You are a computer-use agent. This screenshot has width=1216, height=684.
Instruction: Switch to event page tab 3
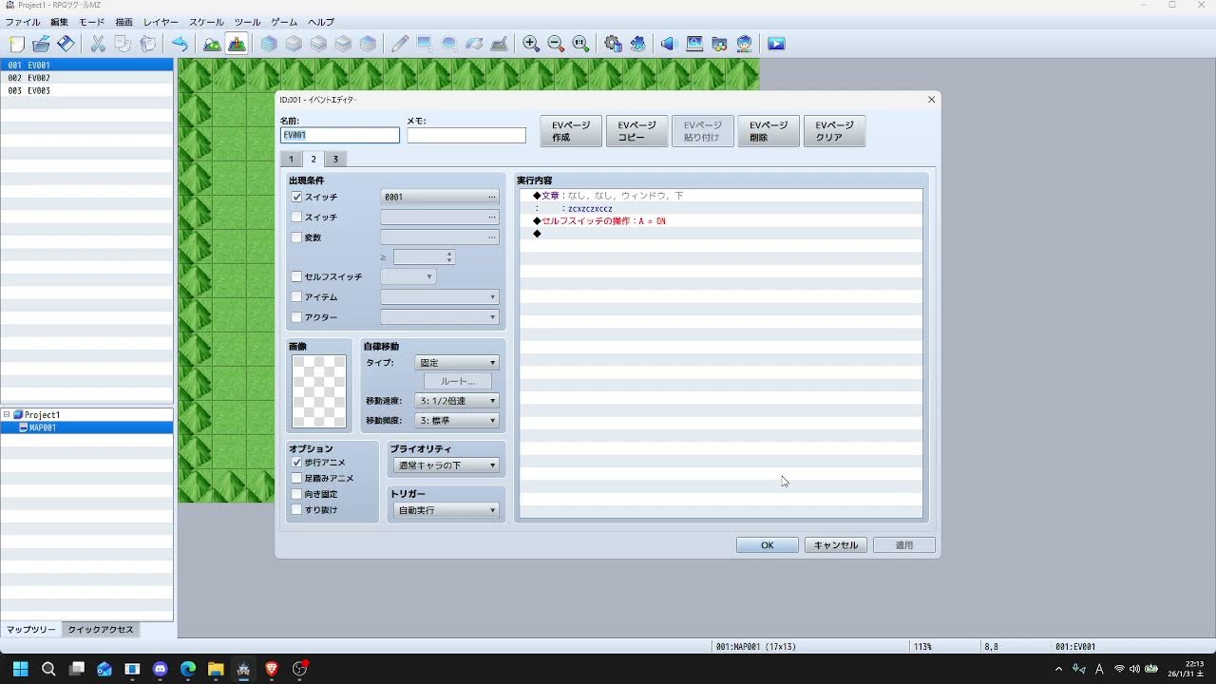click(335, 159)
